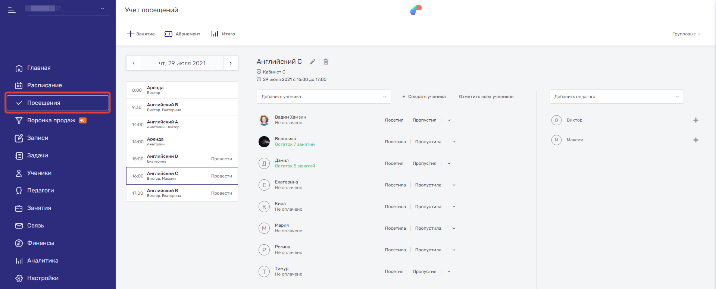Mark Вероника as Пропустила

point(428,142)
